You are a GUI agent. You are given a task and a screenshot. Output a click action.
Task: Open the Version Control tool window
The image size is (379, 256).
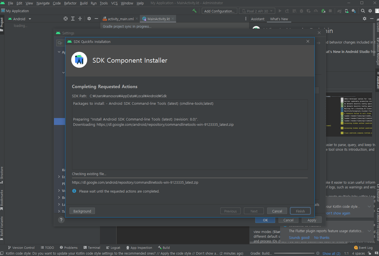click(21, 247)
